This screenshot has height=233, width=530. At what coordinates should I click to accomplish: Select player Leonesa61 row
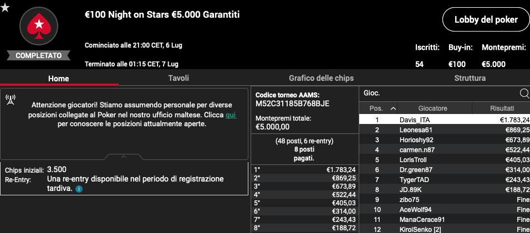[445, 130]
